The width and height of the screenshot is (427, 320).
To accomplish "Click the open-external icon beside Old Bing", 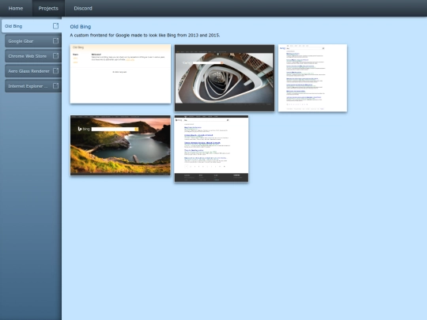I will click(55, 26).
